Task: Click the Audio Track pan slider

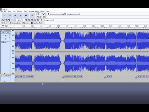Action: [x=6, y=39]
